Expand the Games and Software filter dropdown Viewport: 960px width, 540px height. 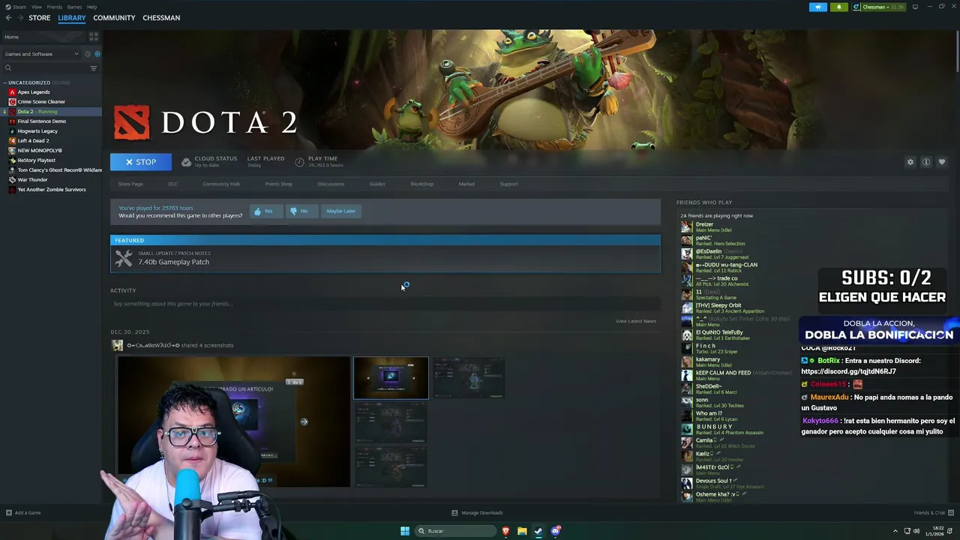41,54
